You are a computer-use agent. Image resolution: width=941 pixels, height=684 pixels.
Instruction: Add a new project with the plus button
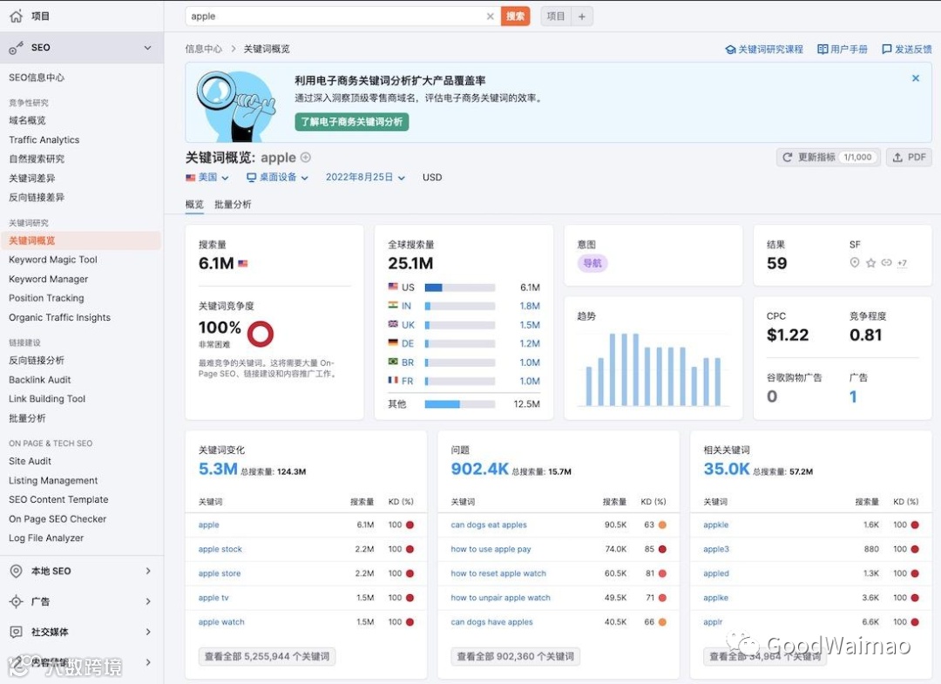[x=581, y=17]
